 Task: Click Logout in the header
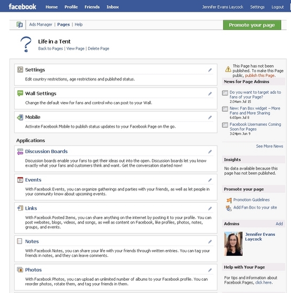[x=278, y=7]
